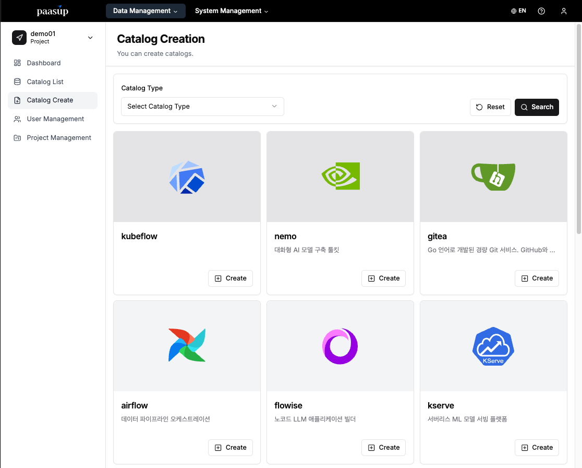Expand the demo01 project switcher chevron
The height and width of the screenshot is (468, 582).
click(x=90, y=38)
